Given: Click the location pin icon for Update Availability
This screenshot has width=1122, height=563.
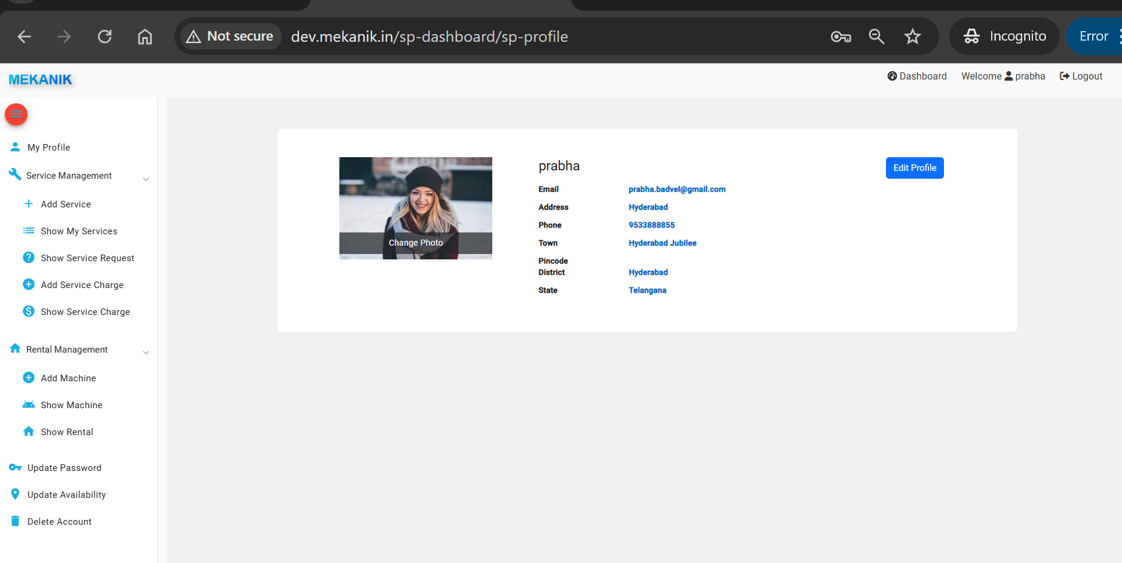Looking at the screenshot, I should (x=16, y=494).
